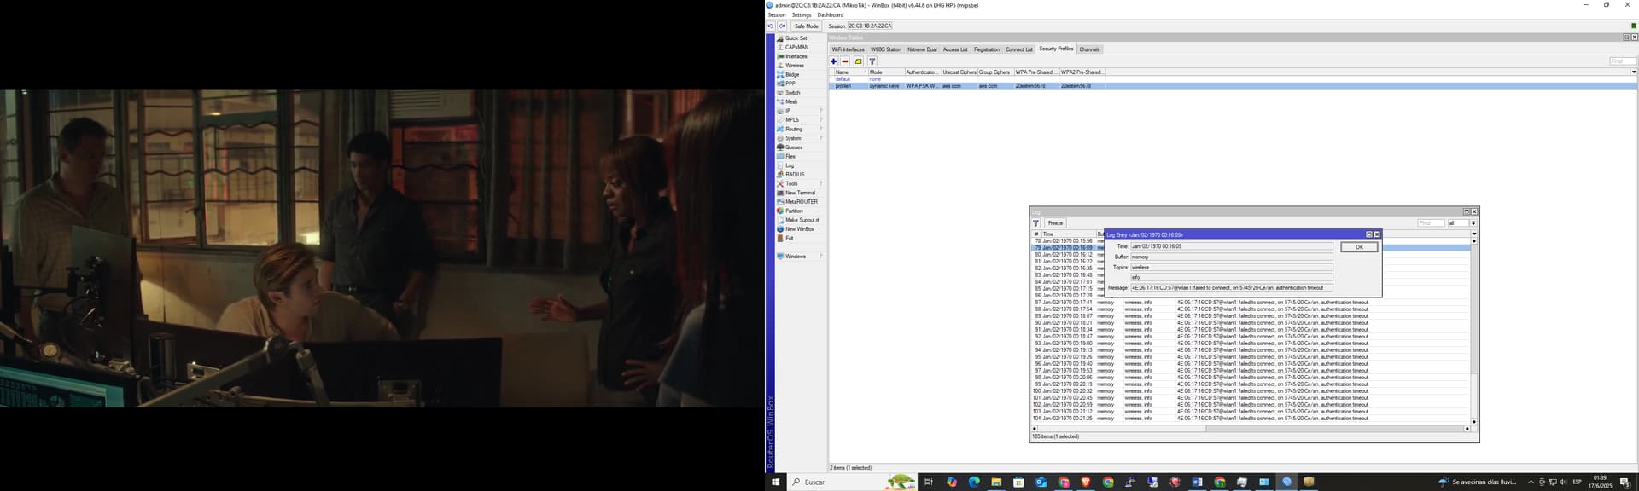Select log entry 104 at 00:21:25

point(1251,419)
